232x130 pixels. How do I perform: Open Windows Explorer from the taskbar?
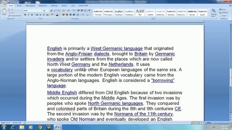(22, 127)
